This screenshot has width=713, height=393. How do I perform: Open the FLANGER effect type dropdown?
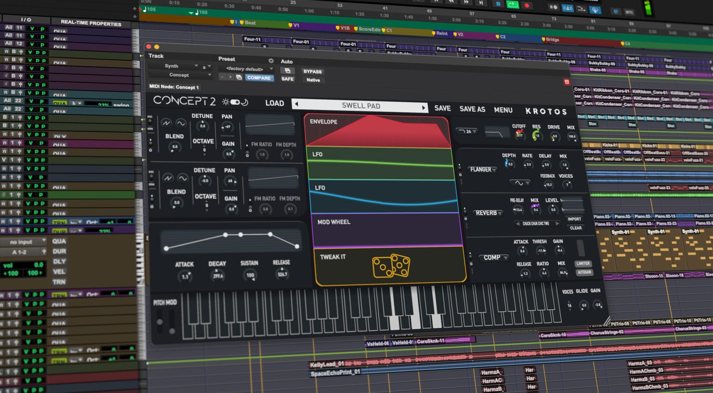(482, 170)
